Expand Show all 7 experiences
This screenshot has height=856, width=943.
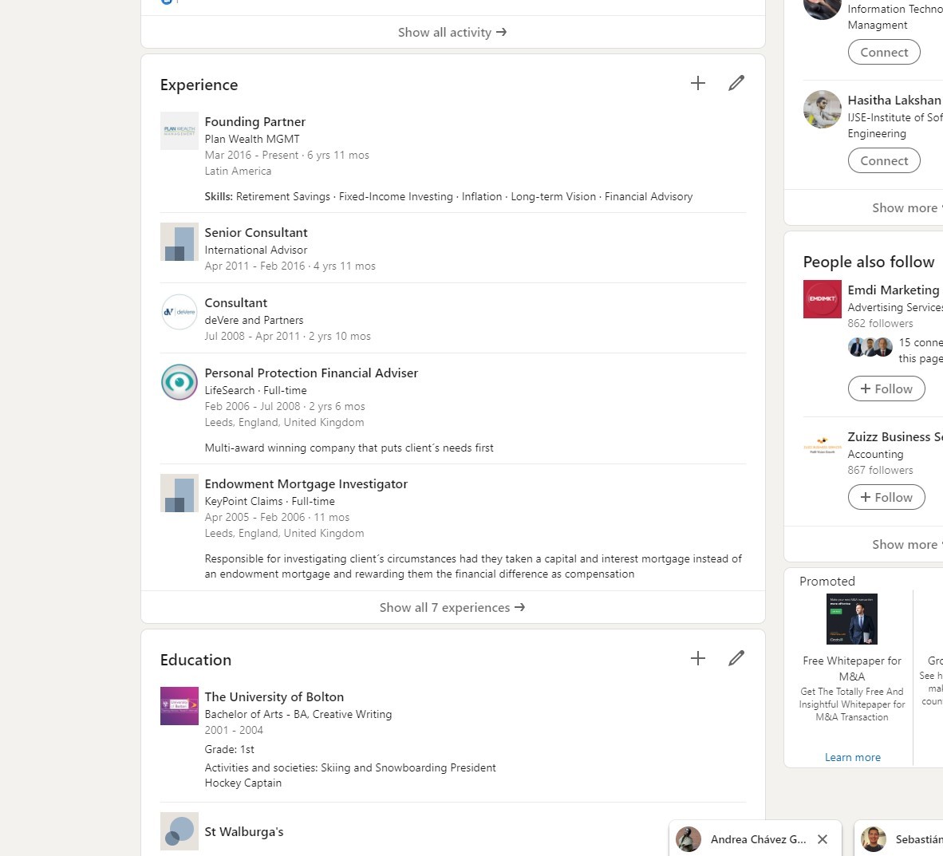pyautogui.click(x=452, y=607)
